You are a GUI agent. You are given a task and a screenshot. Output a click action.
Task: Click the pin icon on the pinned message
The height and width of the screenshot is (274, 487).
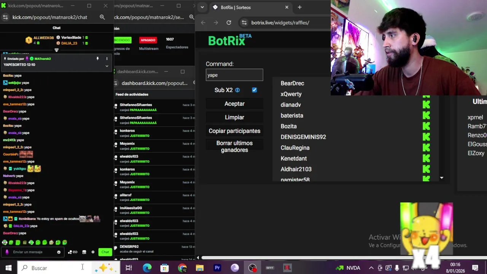[97, 59]
